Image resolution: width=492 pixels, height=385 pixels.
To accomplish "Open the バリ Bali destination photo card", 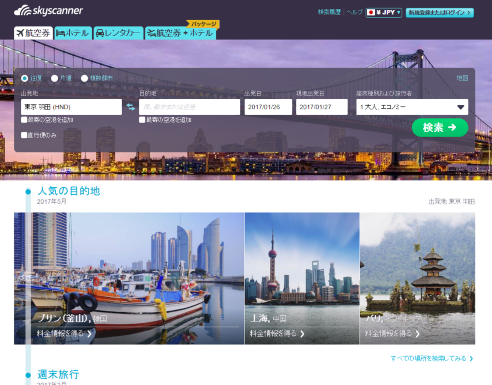I will click(417, 278).
